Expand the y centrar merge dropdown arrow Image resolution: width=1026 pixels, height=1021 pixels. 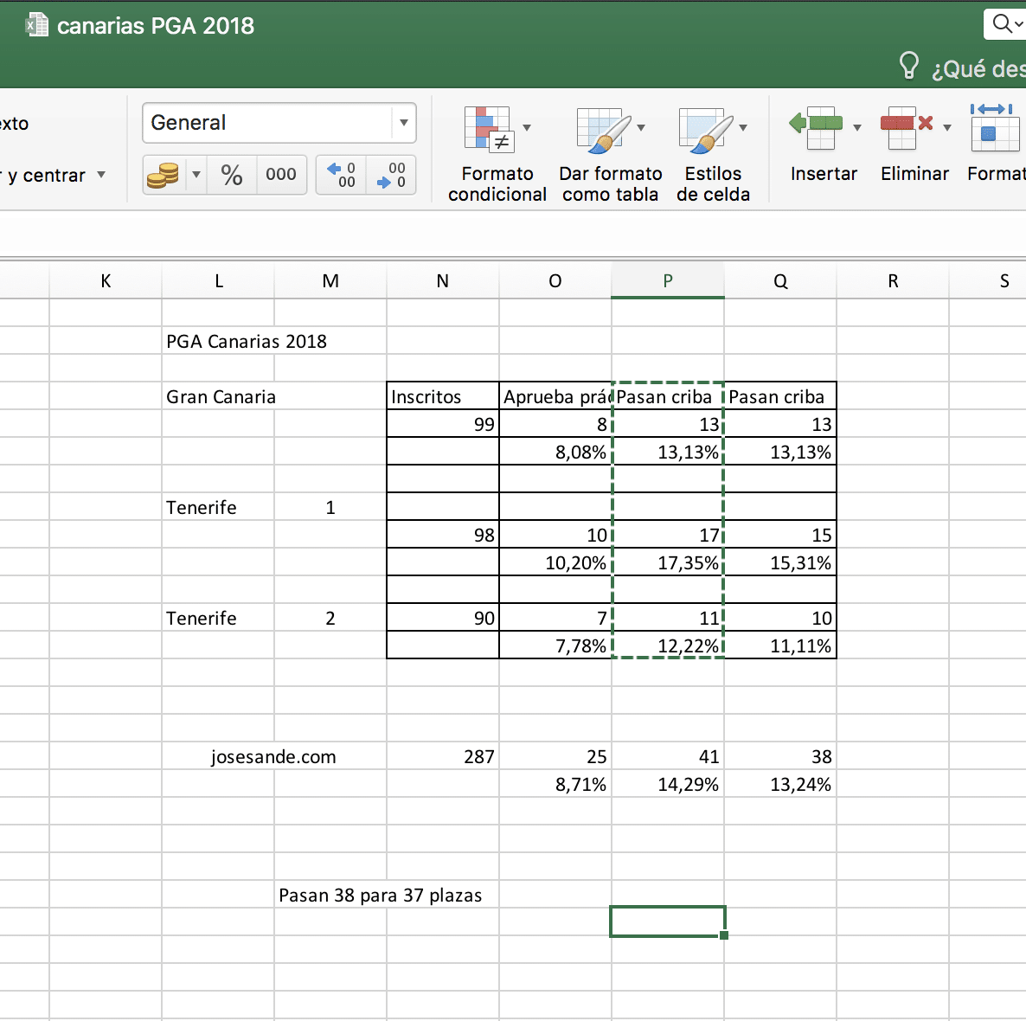tap(101, 175)
